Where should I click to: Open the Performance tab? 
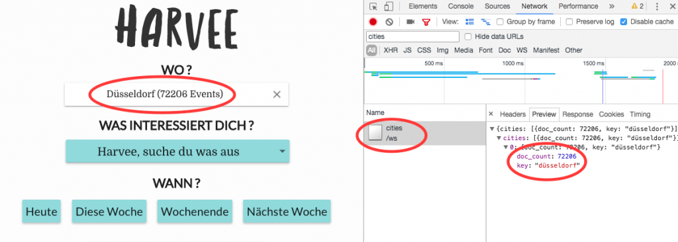tap(579, 7)
